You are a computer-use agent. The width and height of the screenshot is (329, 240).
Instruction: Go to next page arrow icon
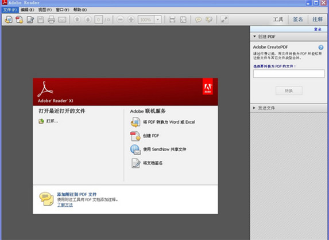pyautogui.click(x=88, y=19)
